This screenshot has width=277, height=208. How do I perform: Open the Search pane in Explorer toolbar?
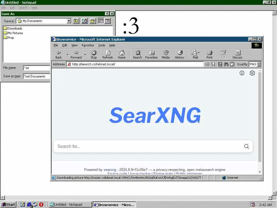tap(137, 54)
